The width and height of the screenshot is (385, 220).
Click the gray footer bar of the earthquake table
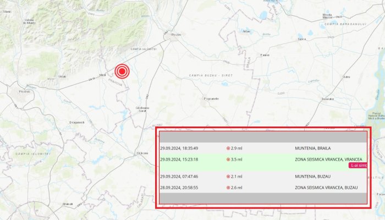point(263,199)
